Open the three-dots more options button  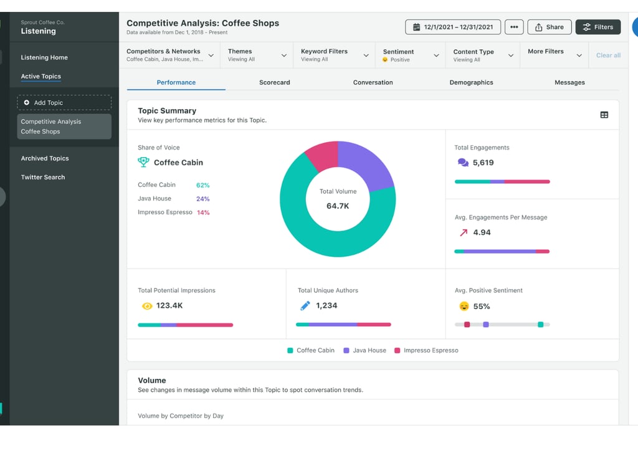point(514,27)
